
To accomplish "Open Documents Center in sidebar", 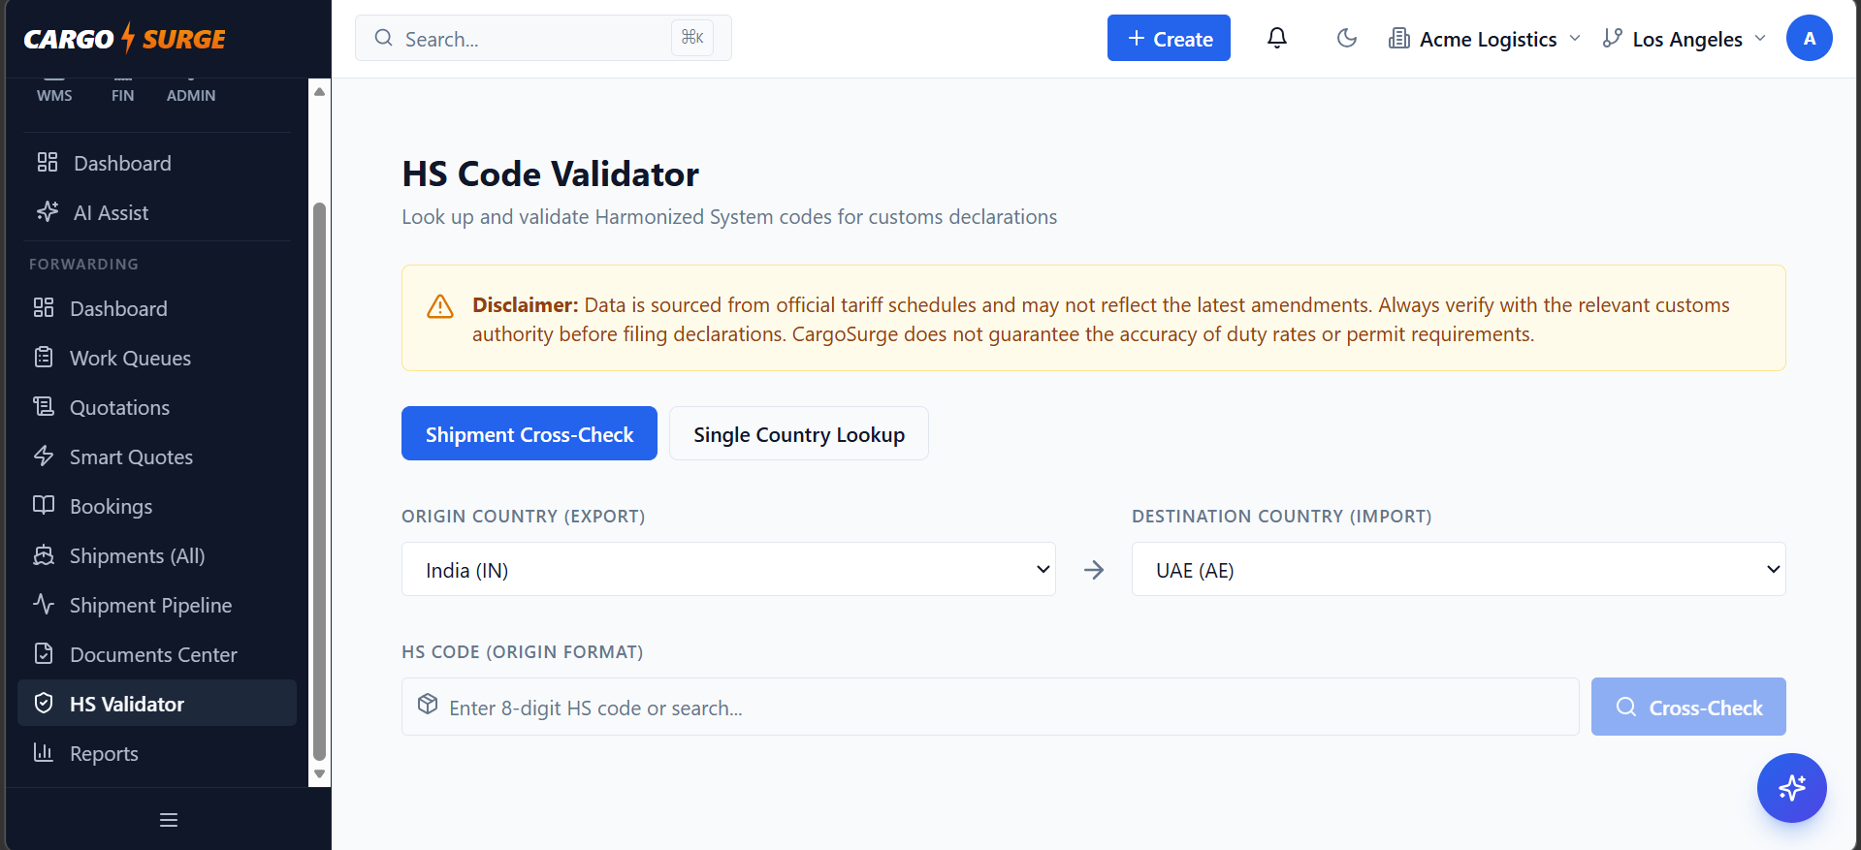I will pos(155,654).
